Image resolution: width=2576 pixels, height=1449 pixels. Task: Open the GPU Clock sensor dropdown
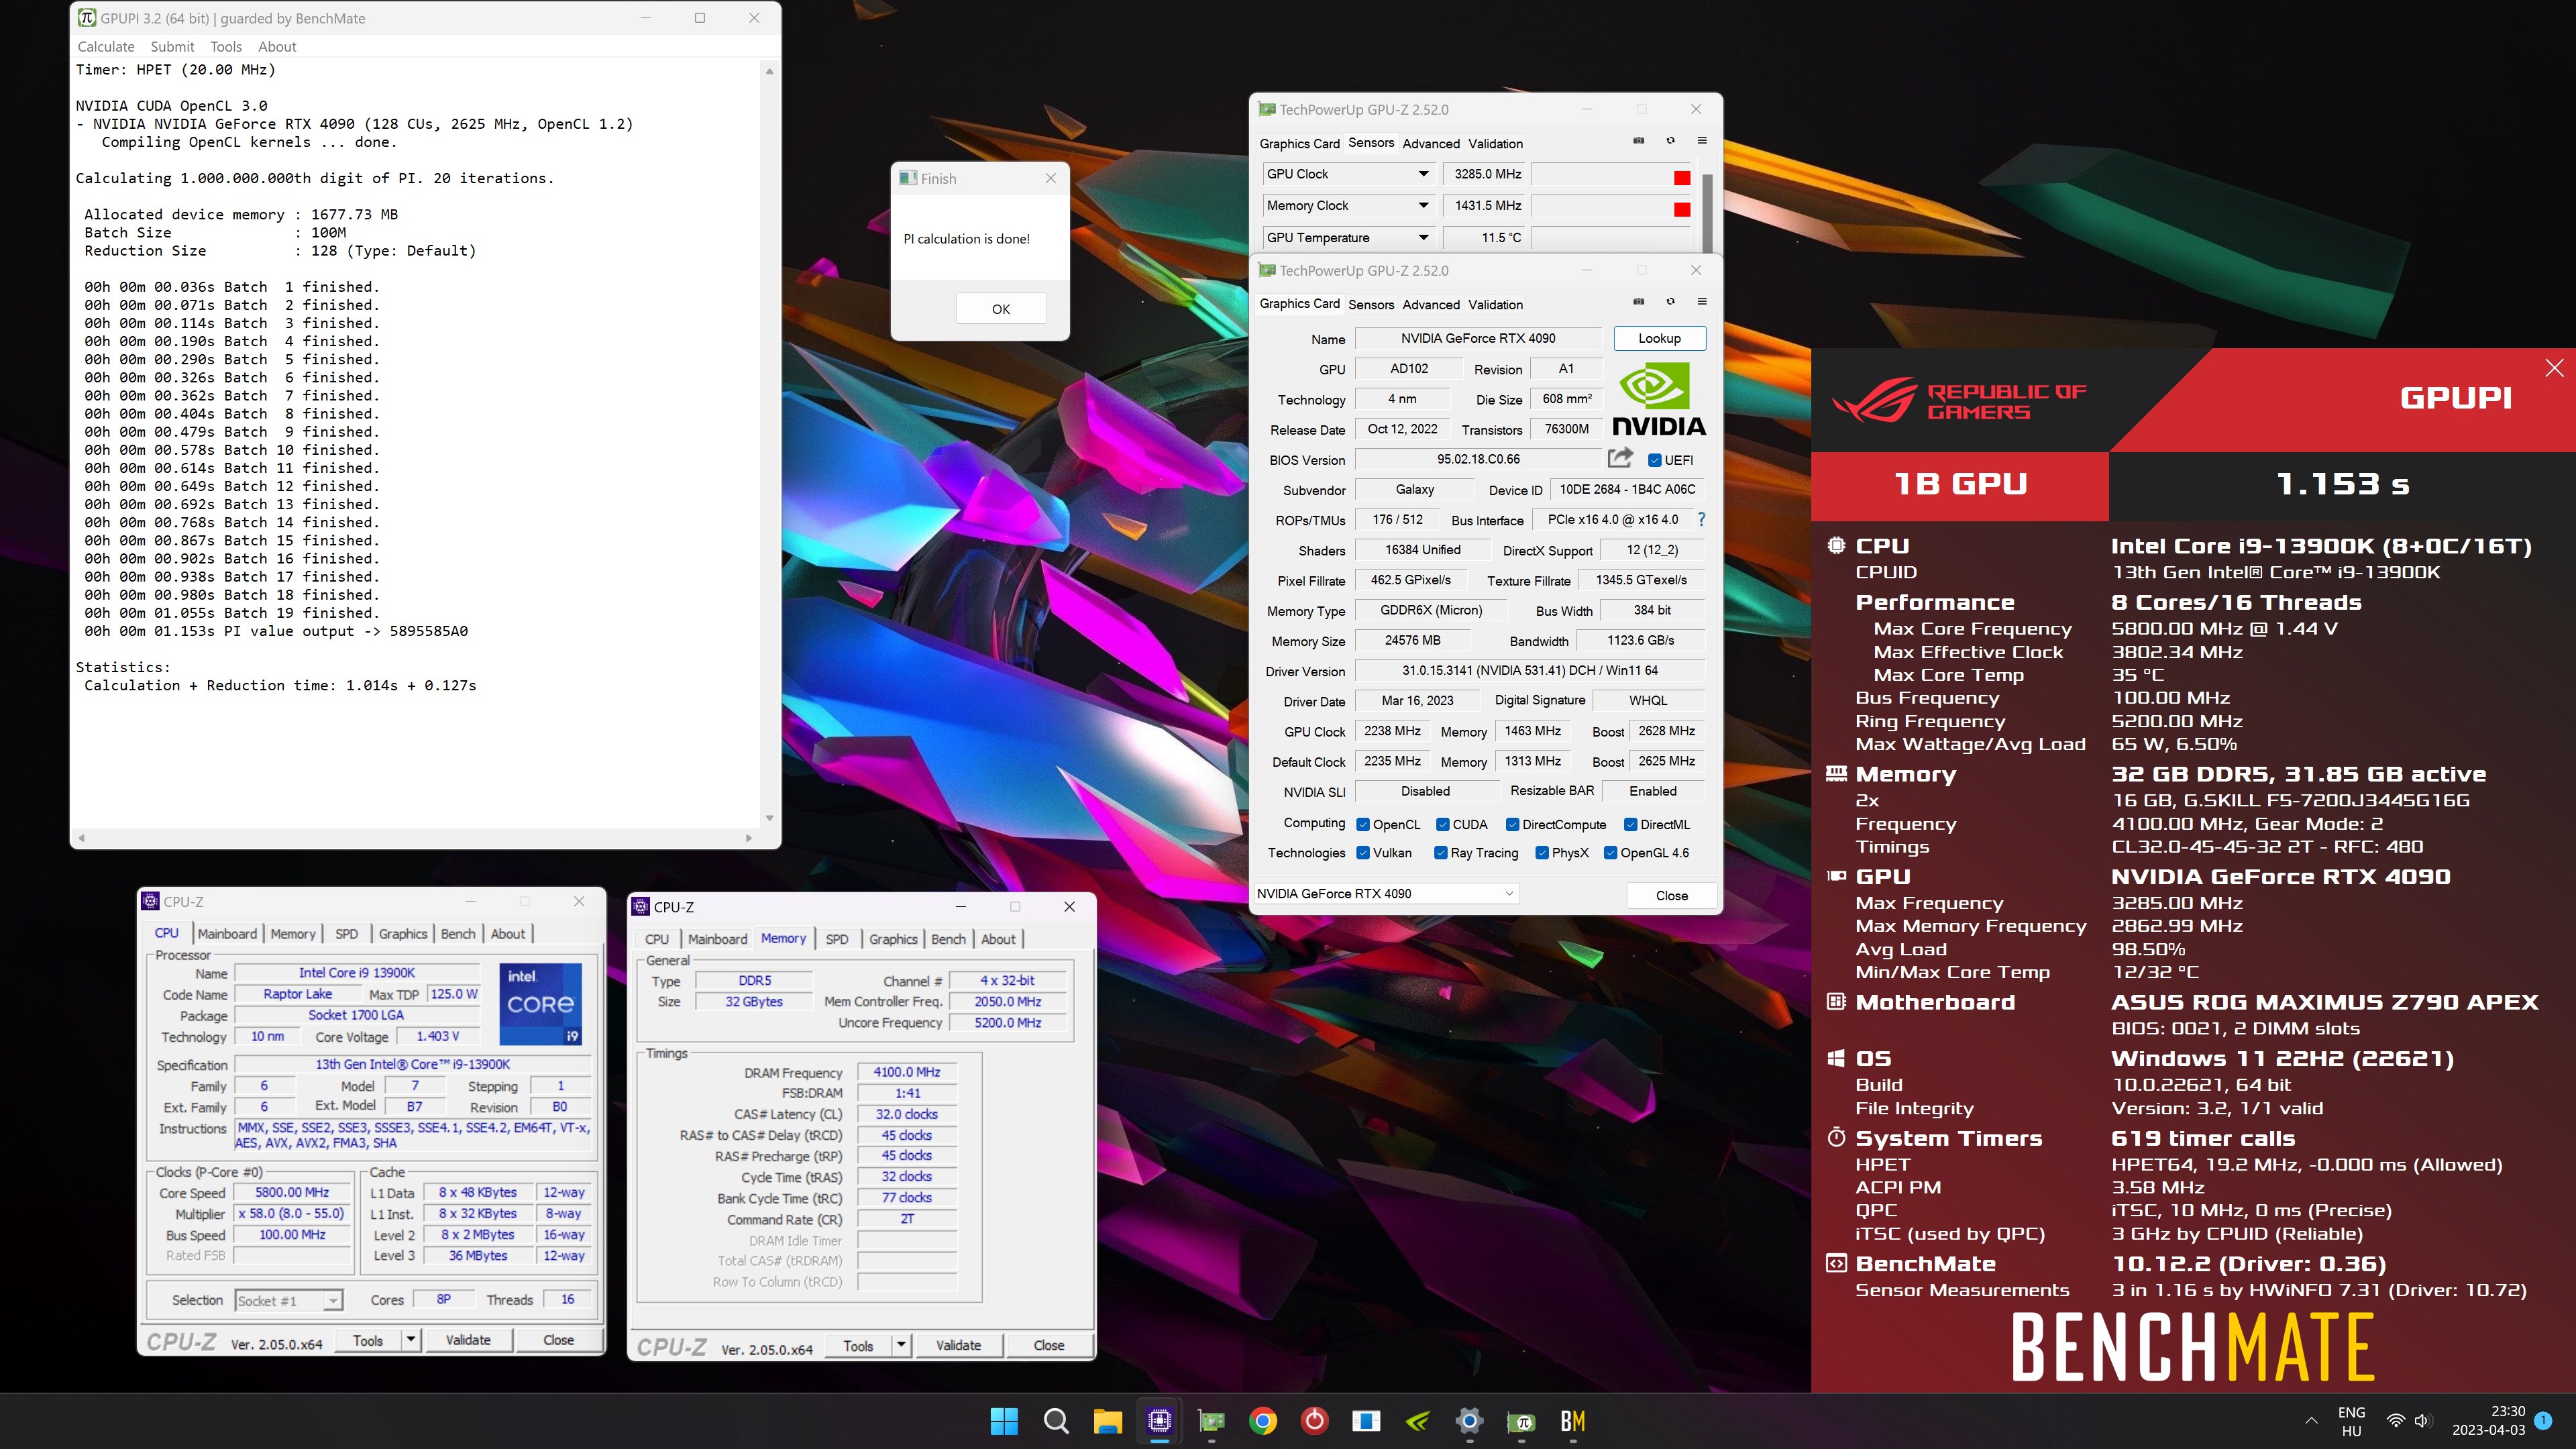pos(1423,174)
